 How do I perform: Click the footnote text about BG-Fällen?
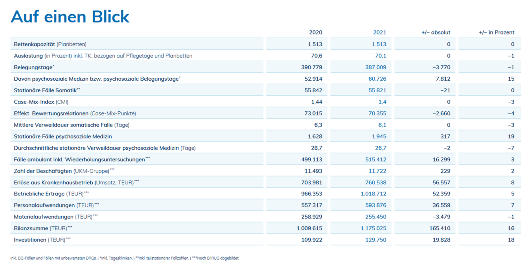pos(125,258)
